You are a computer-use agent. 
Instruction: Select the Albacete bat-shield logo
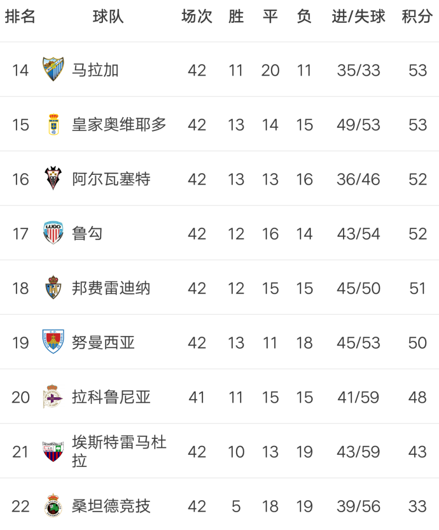[x=53, y=178]
